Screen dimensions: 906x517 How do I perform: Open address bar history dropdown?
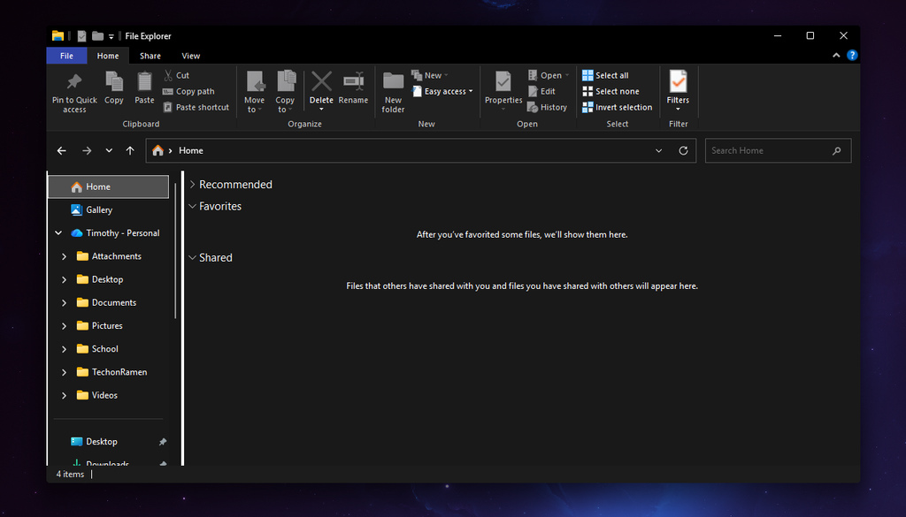click(658, 150)
